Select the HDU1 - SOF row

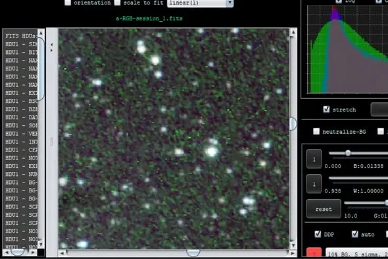point(21,125)
